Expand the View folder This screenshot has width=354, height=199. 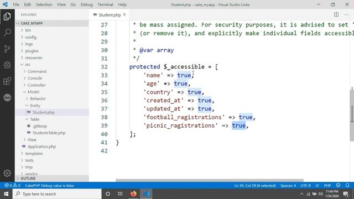point(52,140)
